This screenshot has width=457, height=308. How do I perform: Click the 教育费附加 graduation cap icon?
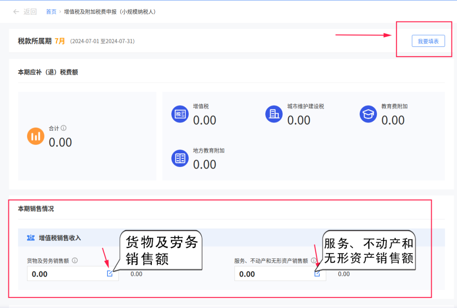pyautogui.click(x=368, y=114)
